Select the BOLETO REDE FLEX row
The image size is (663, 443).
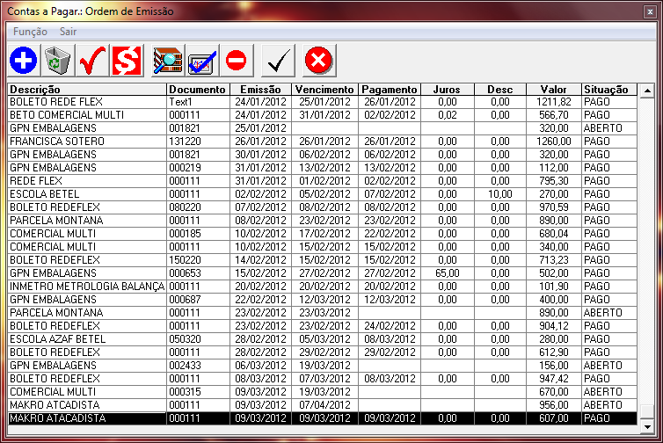pos(322,102)
